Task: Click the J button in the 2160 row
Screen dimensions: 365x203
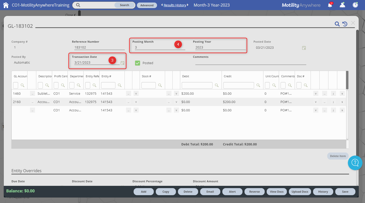Action: click(333, 102)
